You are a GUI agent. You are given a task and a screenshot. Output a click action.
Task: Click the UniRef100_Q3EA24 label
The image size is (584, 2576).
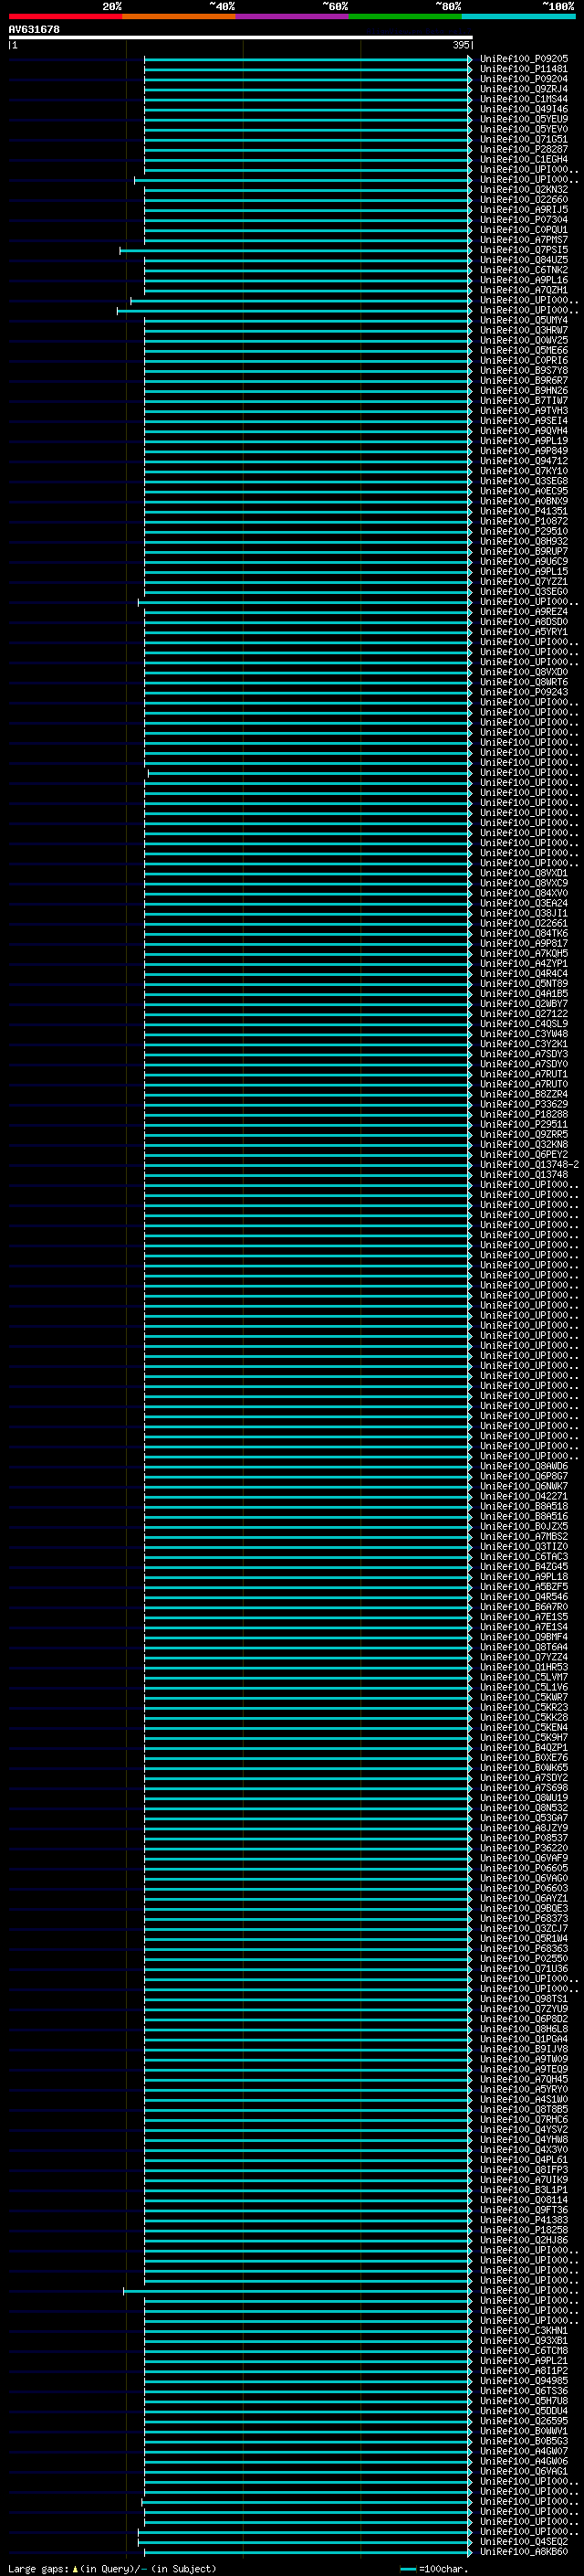(x=523, y=903)
